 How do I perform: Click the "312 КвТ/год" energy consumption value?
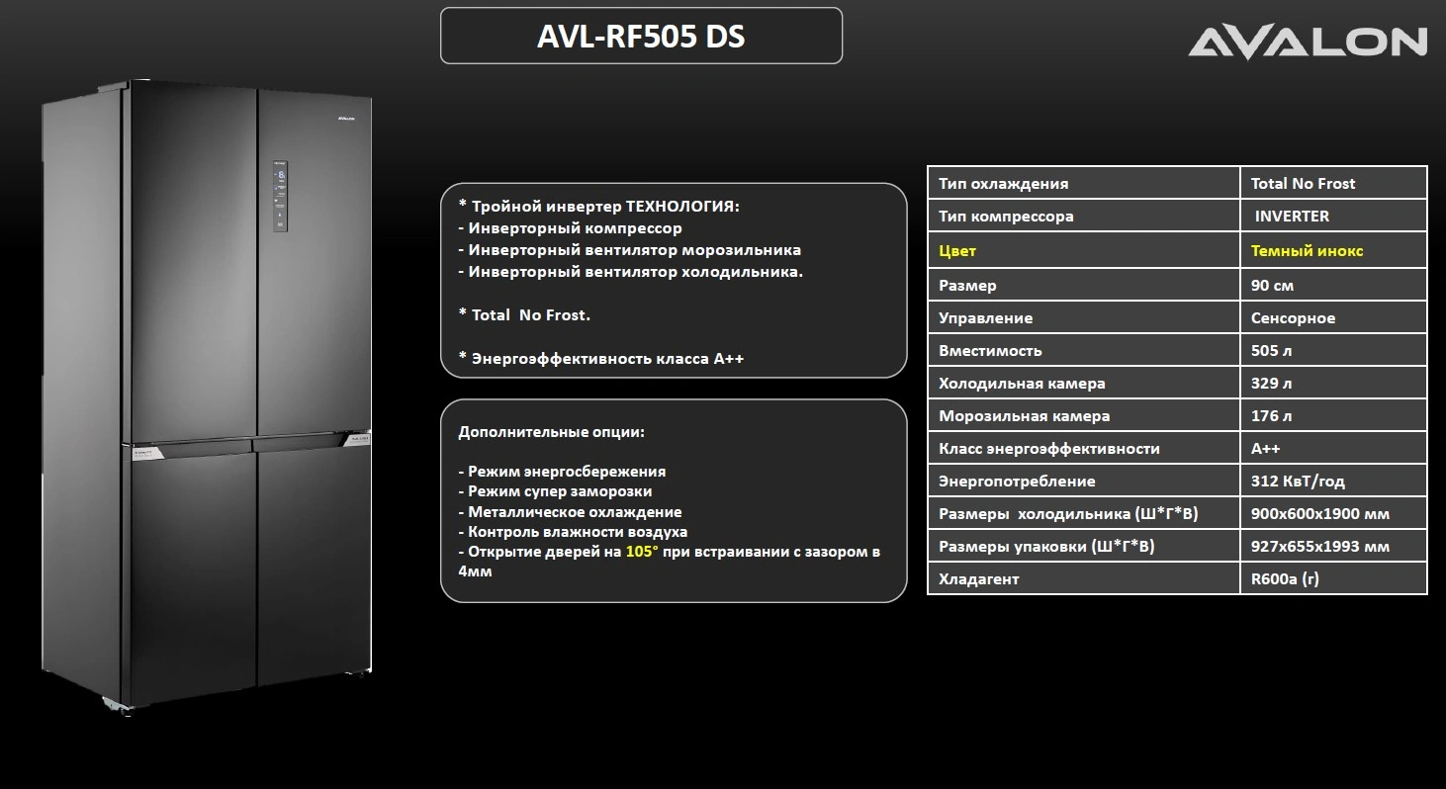(x=1298, y=482)
